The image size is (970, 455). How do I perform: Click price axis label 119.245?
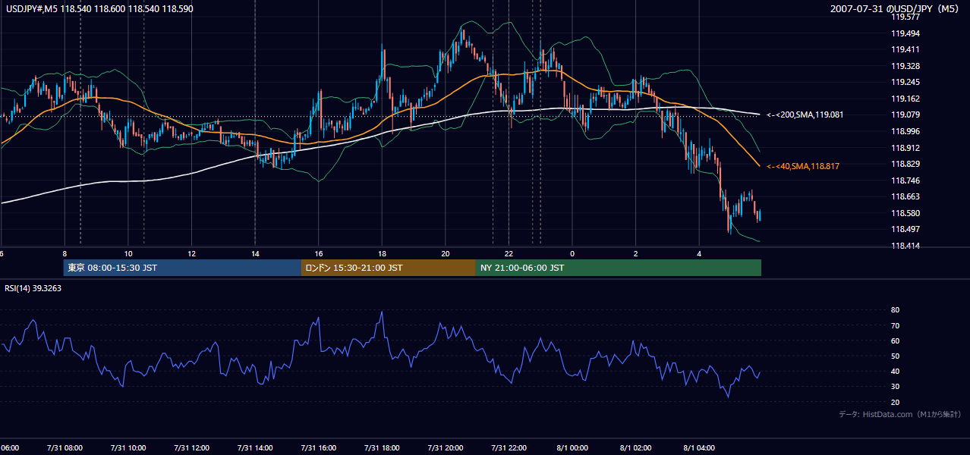(x=906, y=82)
